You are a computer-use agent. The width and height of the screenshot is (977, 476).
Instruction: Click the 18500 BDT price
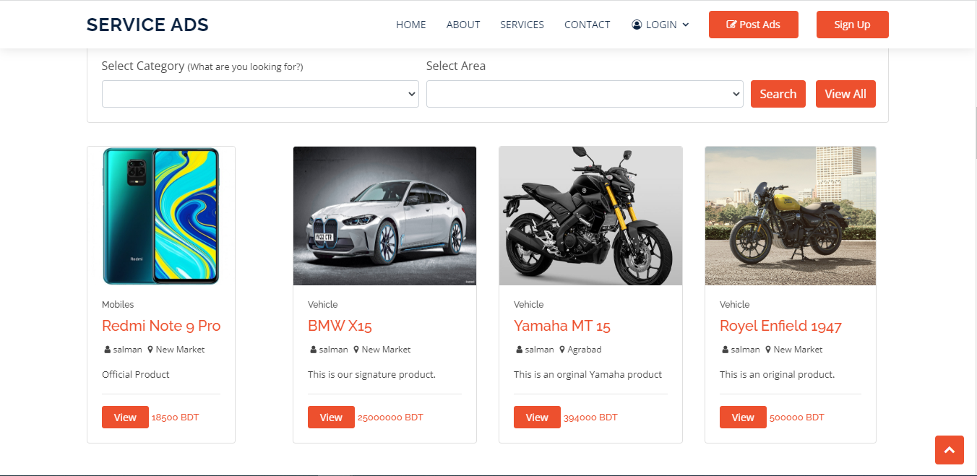tap(175, 417)
